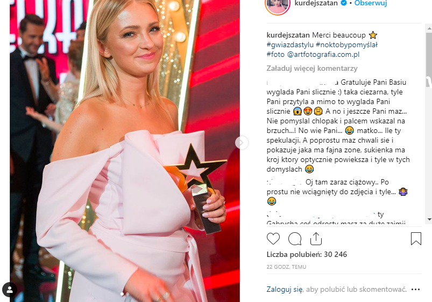Open the #noktobypomyślał hashtag

pos(346,45)
